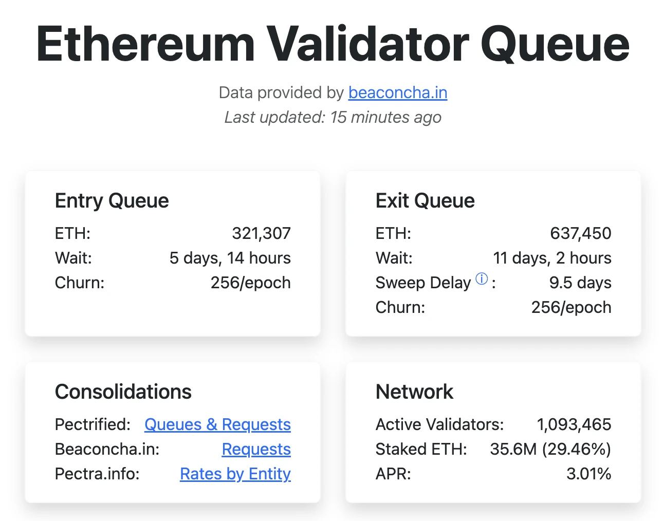
Task: Click the Entry Queue wait time
Action: (x=230, y=258)
